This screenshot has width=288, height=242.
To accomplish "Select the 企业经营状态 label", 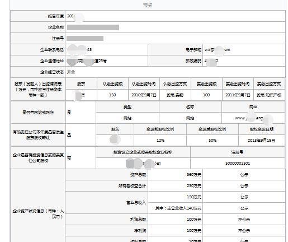I will [x=52, y=72].
